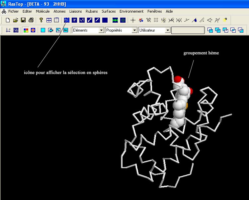
Task: Select the thick sticks display icon
Action: 90,20
